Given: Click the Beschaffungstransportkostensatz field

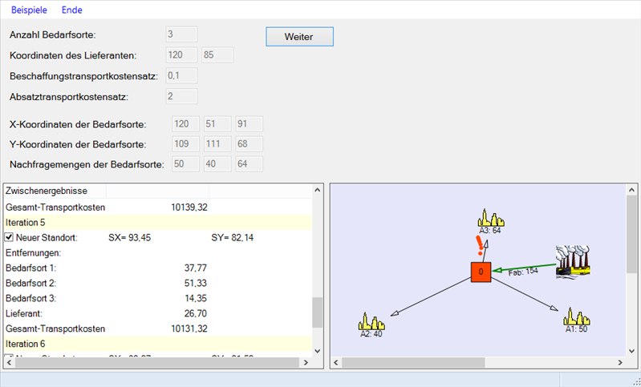Looking at the screenshot, I should point(181,76).
